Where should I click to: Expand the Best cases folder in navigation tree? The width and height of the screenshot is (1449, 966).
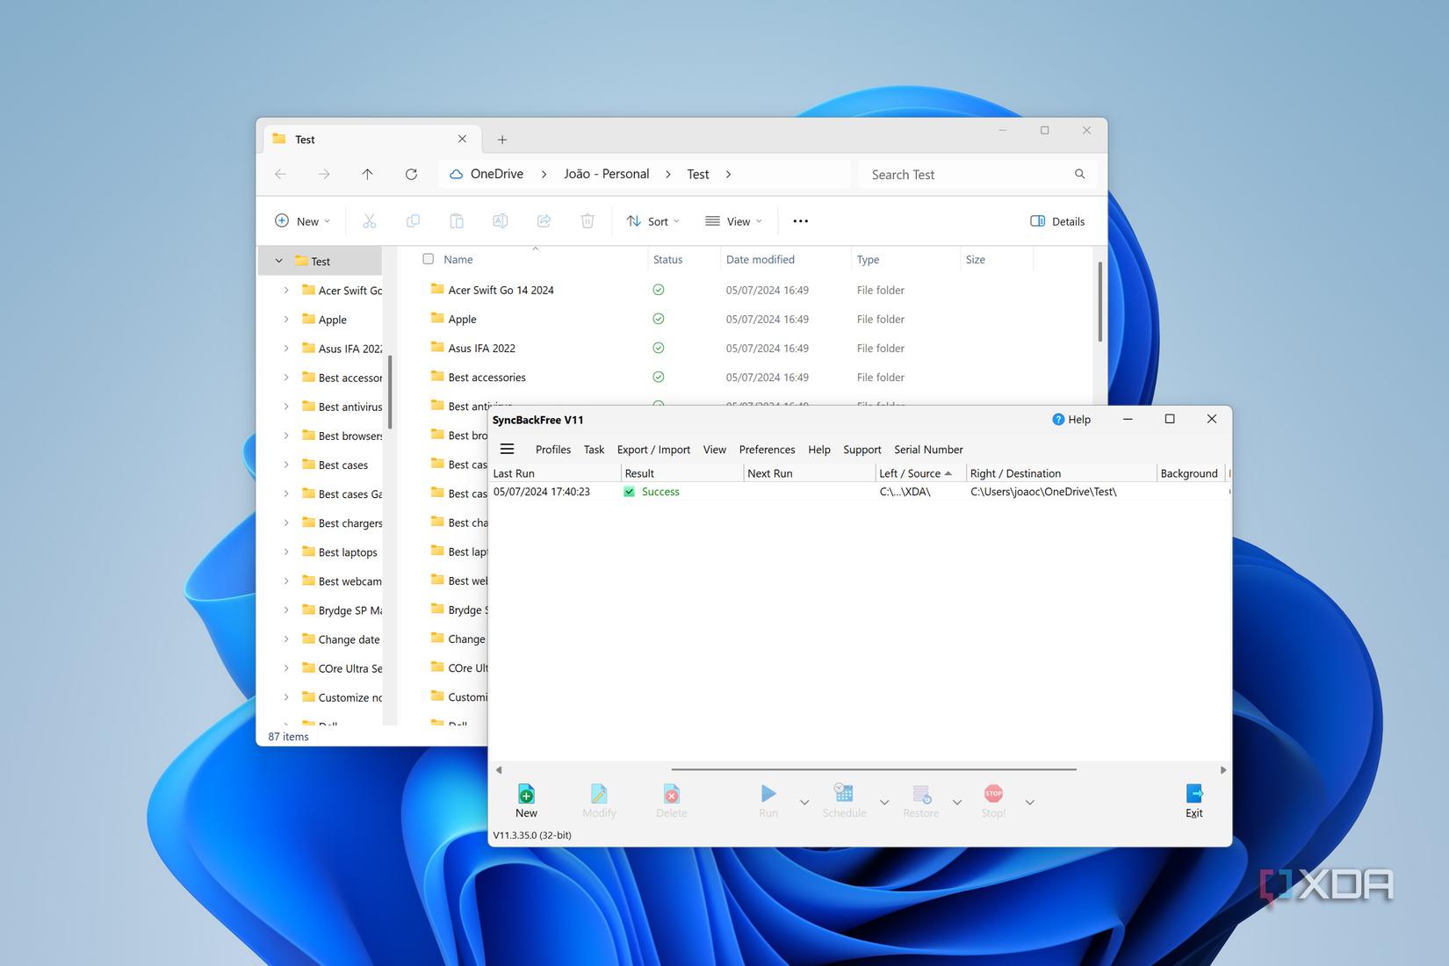coord(286,465)
